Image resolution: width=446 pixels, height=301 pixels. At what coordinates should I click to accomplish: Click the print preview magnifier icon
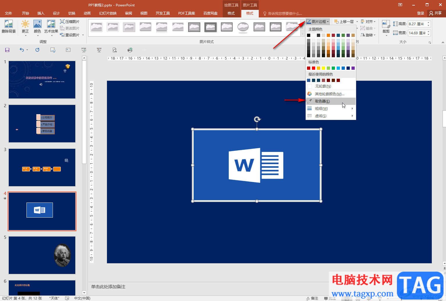(115, 50)
